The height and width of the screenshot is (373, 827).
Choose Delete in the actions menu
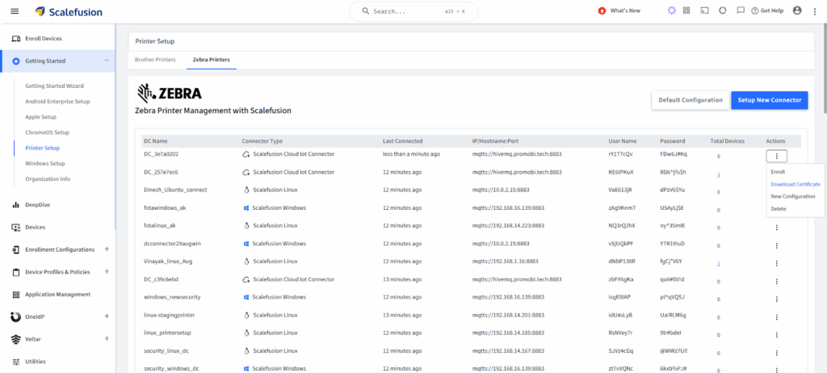(779, 208)
